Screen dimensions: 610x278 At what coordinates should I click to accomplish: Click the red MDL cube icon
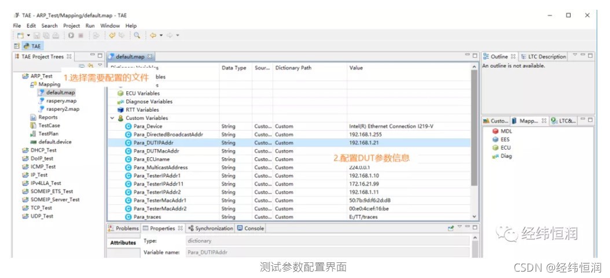pos(495,131)
